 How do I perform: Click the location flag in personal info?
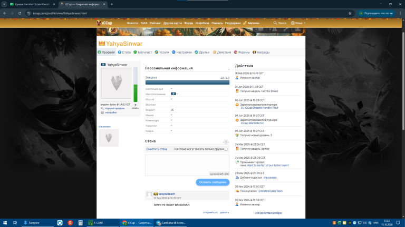[173, 94]
